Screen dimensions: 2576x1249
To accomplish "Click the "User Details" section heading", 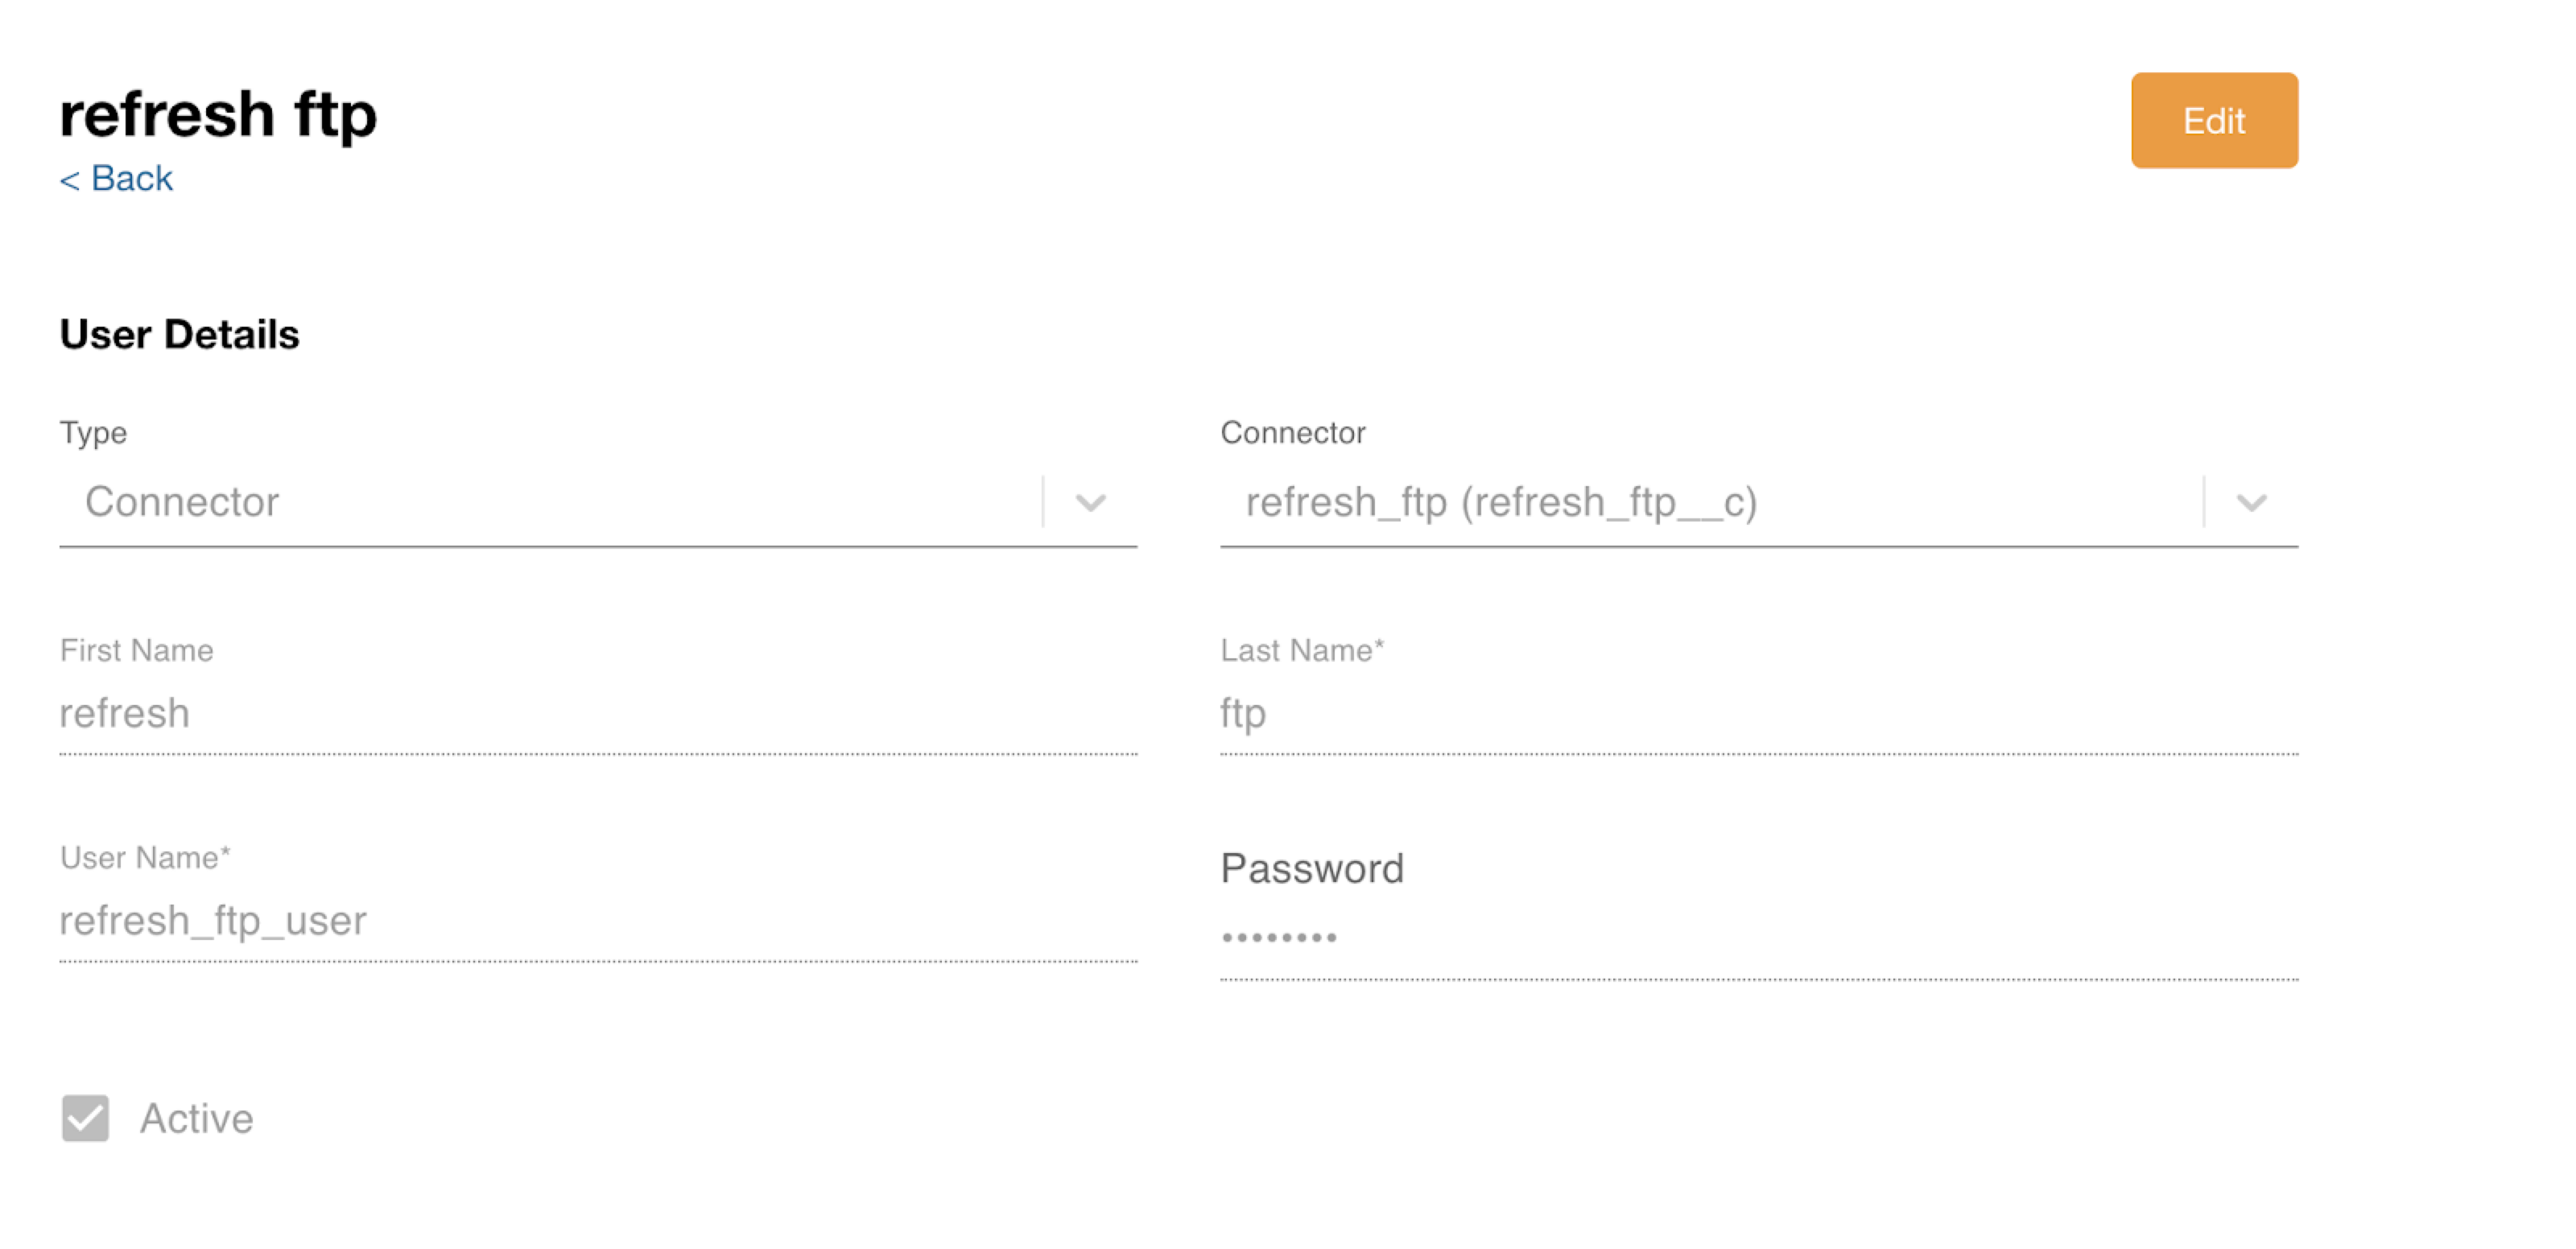I will point(180,334).
